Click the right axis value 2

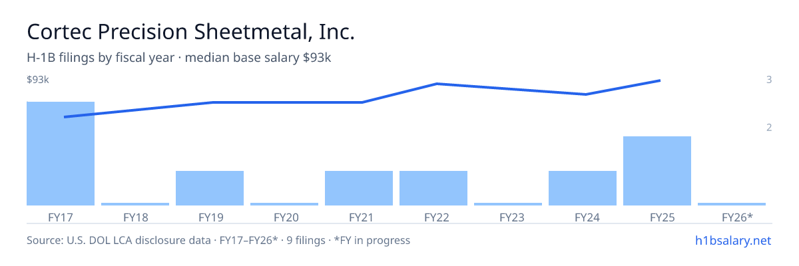point(769,127)
